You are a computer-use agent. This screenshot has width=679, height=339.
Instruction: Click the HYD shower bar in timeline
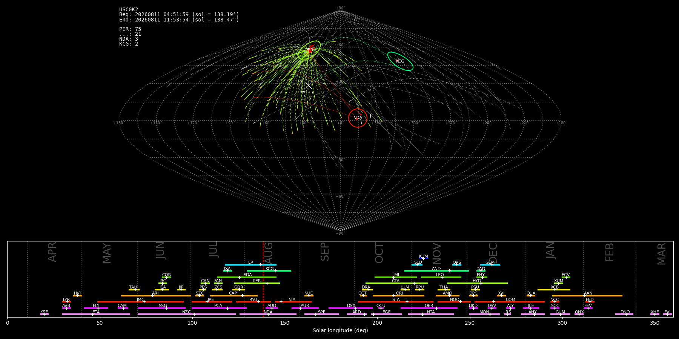[x=477, y=283]
